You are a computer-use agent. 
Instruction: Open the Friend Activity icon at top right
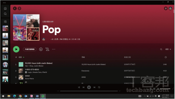point(166,8)
